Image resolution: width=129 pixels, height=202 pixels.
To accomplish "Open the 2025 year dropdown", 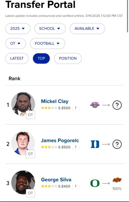I will pyautogui.click(x=18, y=29).
